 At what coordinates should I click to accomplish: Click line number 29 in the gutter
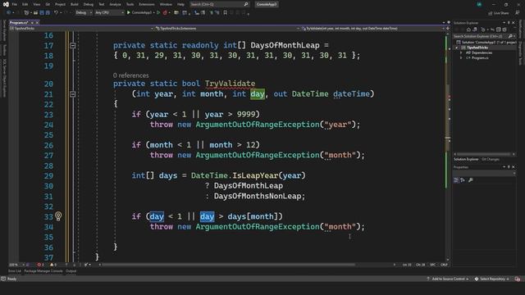(x=48, y=176)
